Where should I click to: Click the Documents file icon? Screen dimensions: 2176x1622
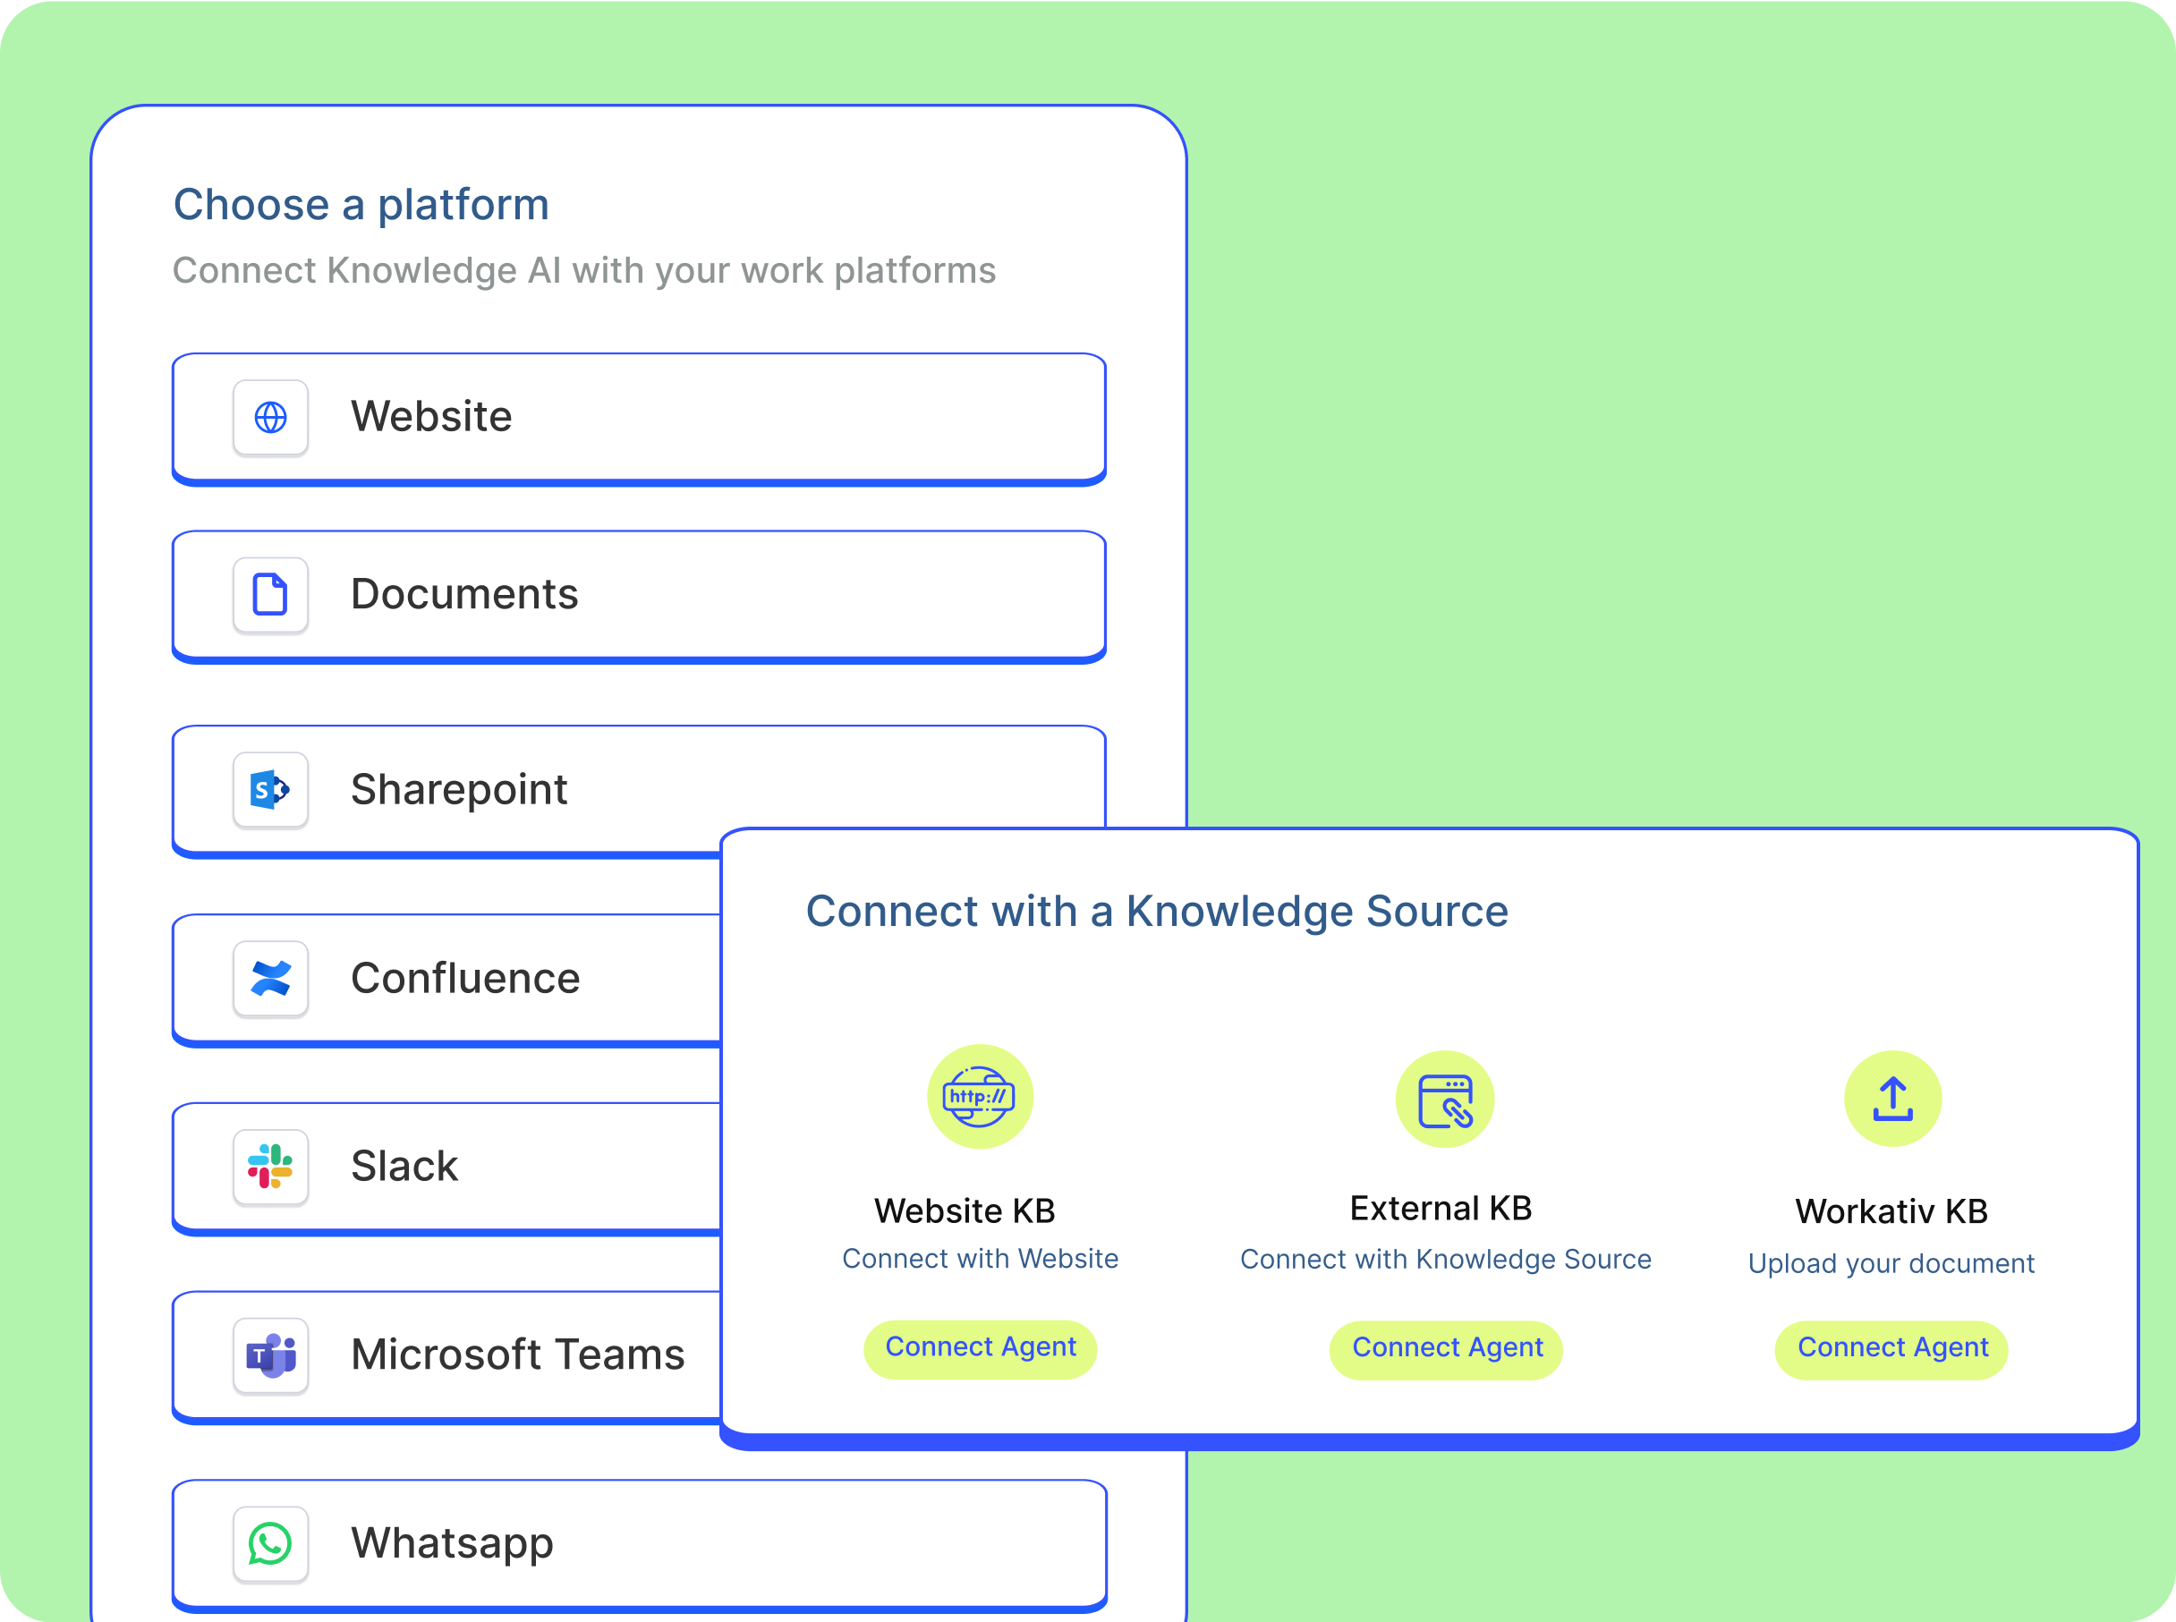pos(270,595)
